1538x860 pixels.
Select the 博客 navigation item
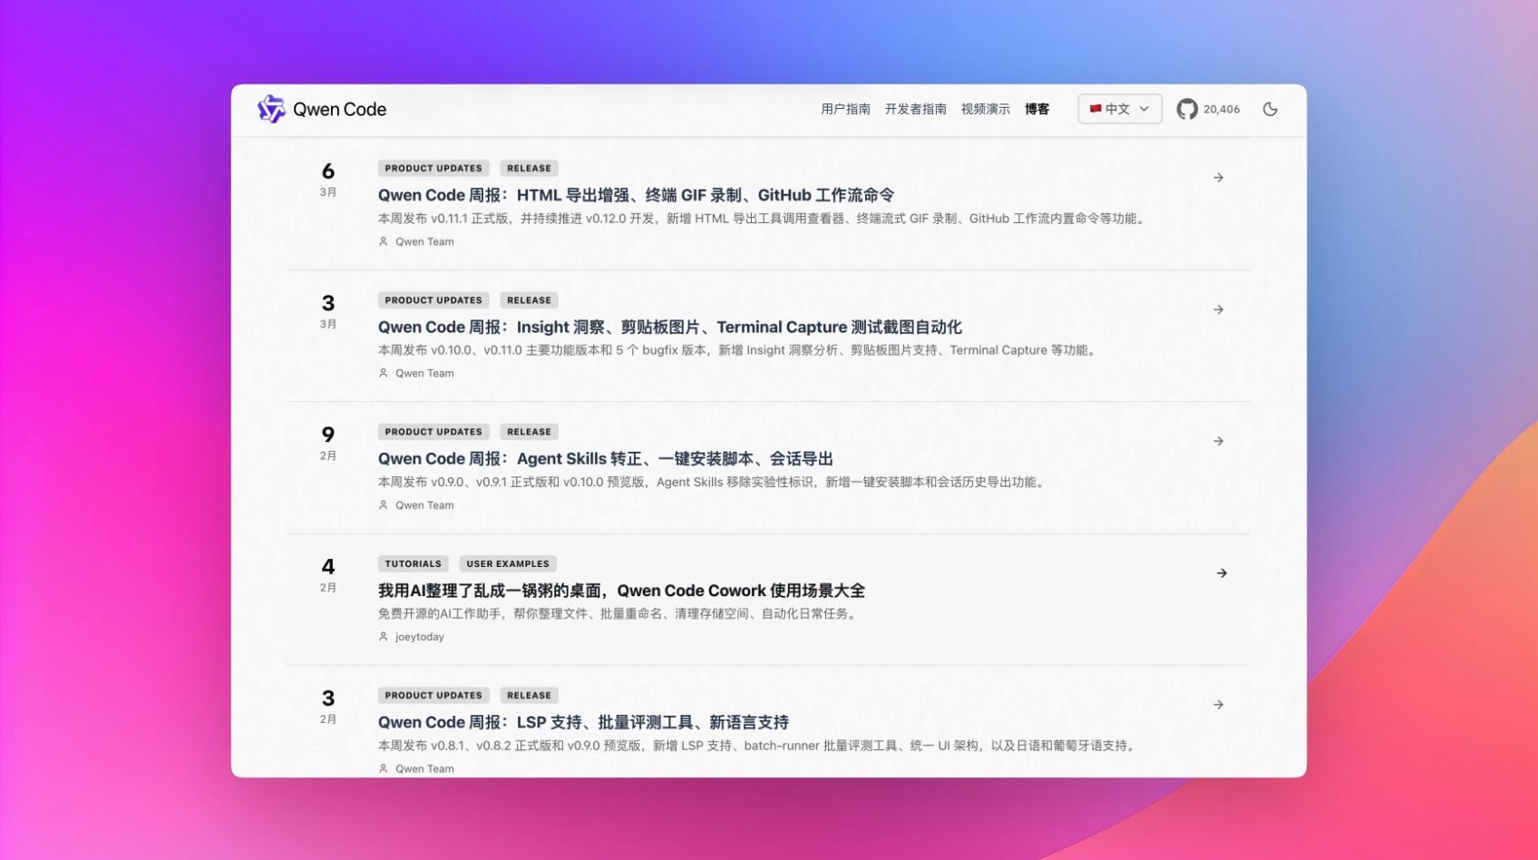tap(1037, 109)
